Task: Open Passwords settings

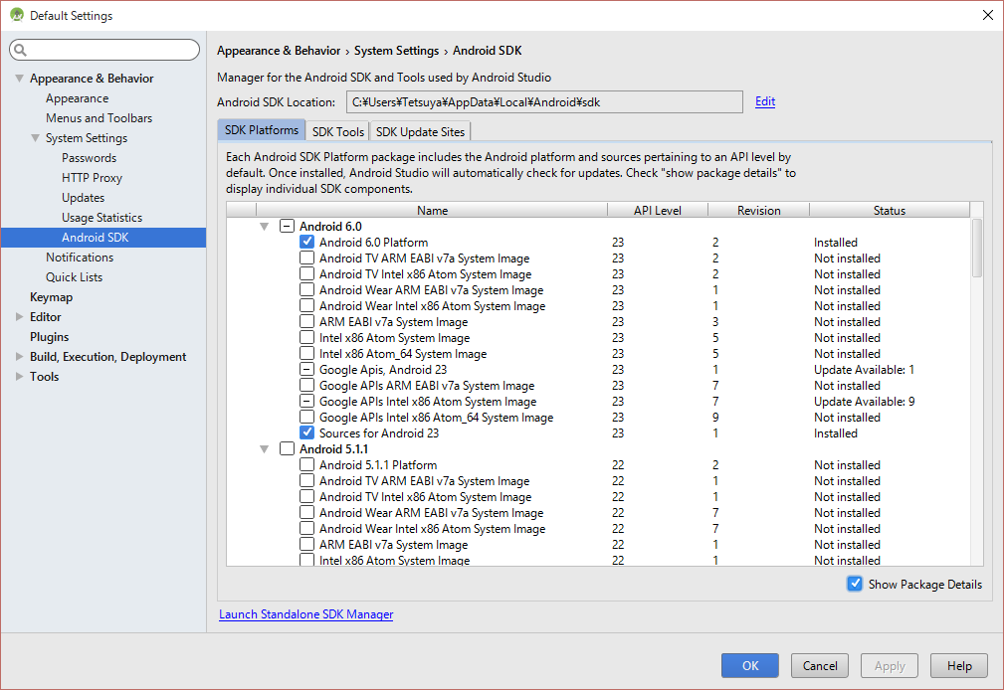Action: 89,157
